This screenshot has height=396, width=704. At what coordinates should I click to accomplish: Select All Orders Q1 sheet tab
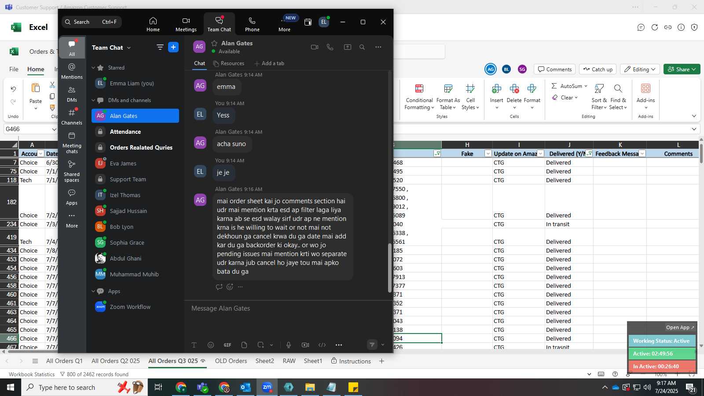click(64, 361)
